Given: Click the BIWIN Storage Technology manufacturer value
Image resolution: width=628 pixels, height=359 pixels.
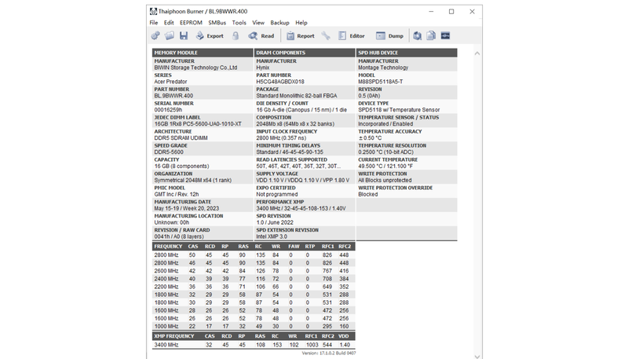Looking at the screenshot, I should (x=195, y=68).
